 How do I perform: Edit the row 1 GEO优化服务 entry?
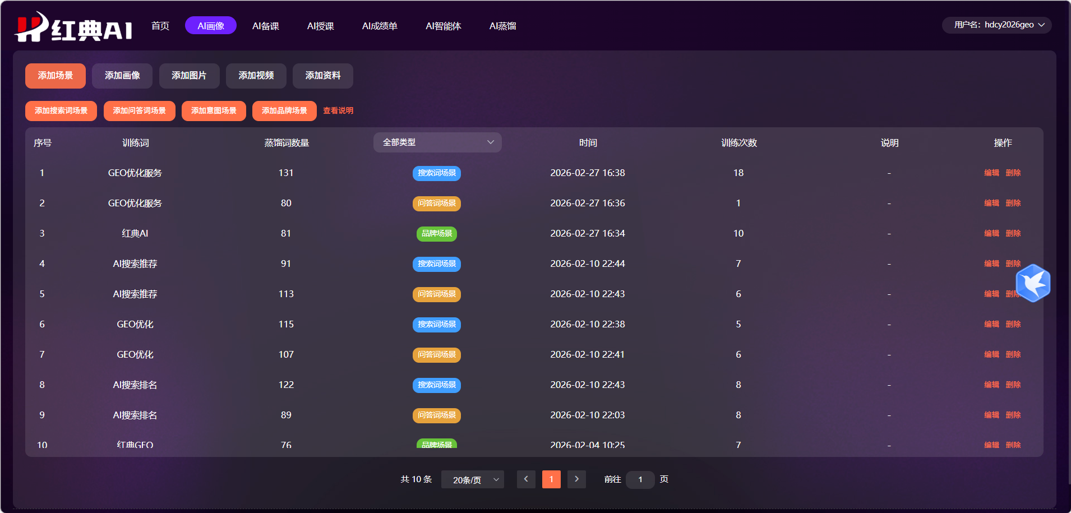991,173
